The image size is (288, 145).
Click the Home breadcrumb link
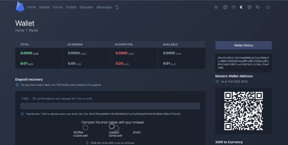click(x=20, y=31)
